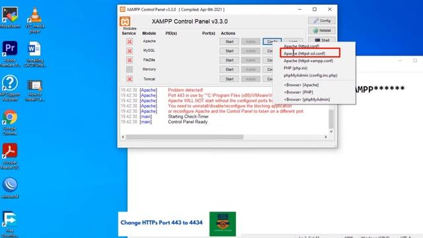The image size is (423, 238).
Task: Open VLC media player desktop icon
Action: (x=35, y=20)
